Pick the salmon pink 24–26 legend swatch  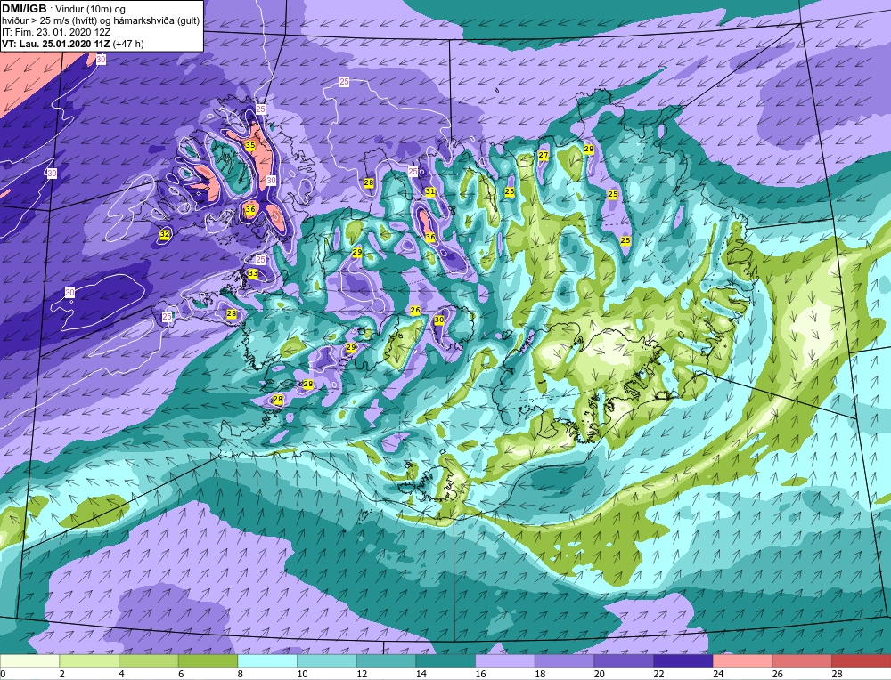pos(742,660)
